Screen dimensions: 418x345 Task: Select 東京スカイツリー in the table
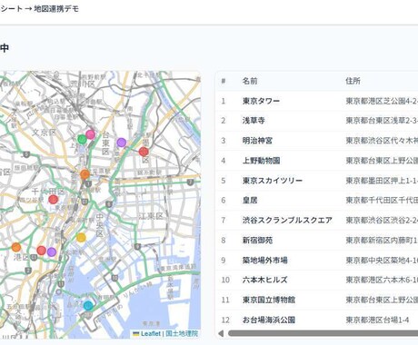[x=273, y=181]
